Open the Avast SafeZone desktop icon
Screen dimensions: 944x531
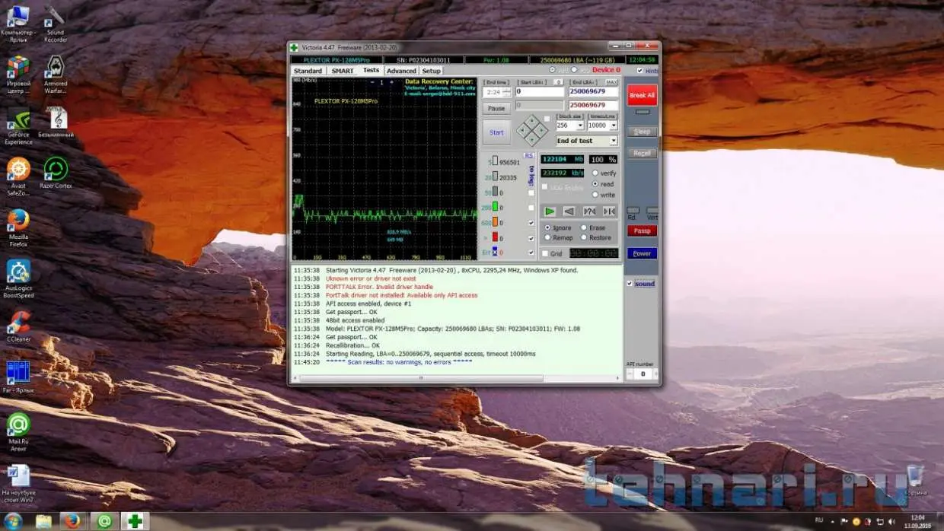coord(18,176)
